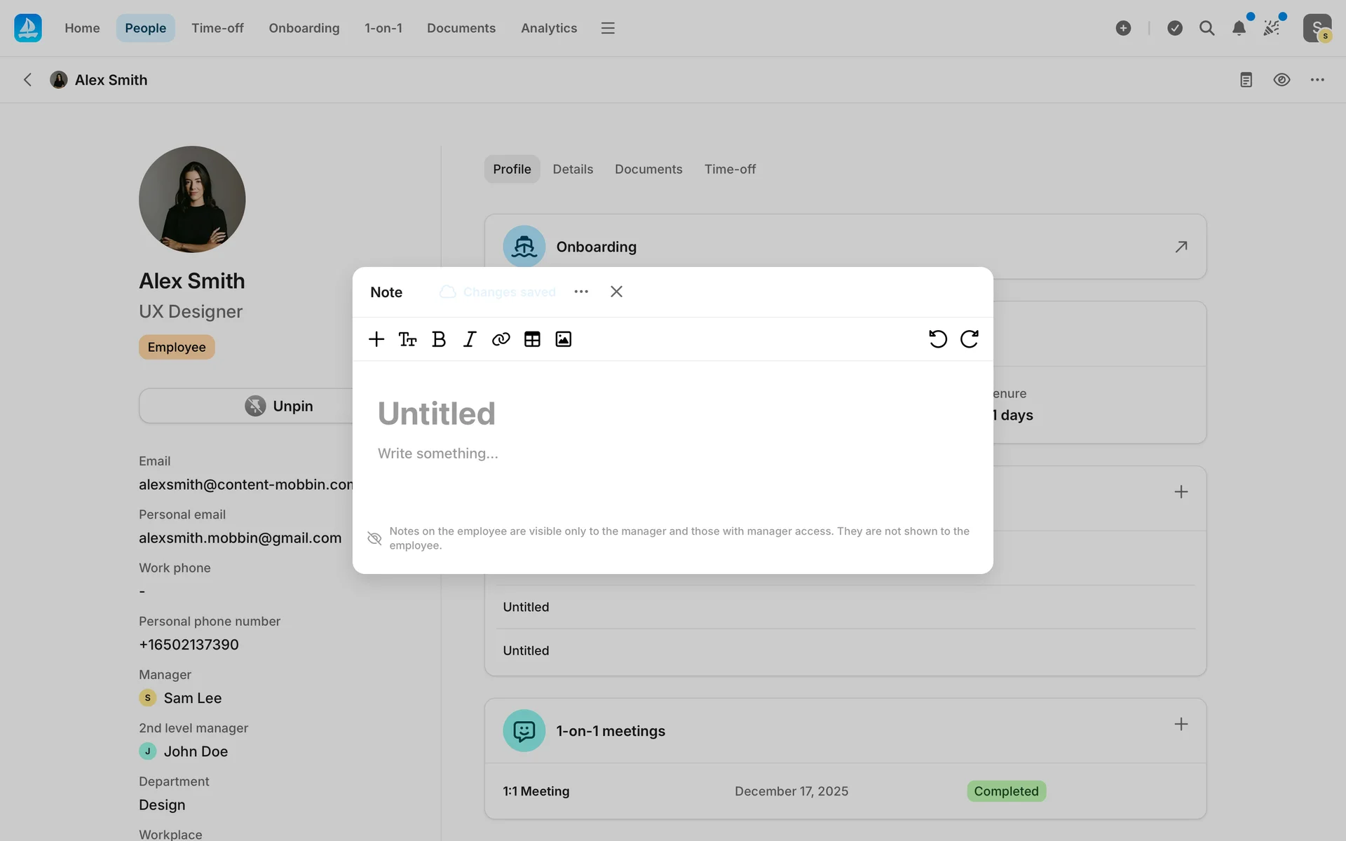Open the note's three-dot options menu
Screen dimensions: 1346x841
pyautogui.click(x=581, y=292)
